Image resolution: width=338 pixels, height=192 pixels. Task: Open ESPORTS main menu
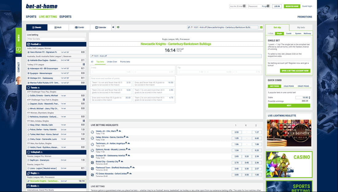click(65, 17)
